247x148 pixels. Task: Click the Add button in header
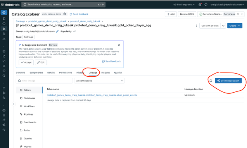pos(171,14)
